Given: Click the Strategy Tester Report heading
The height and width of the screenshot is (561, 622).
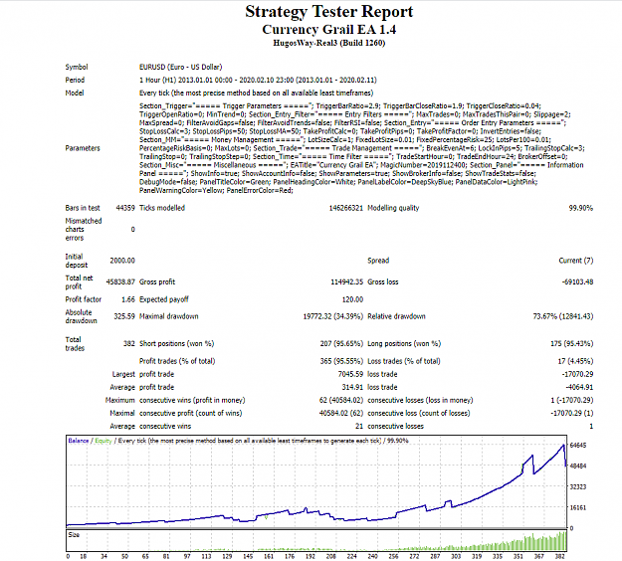Looking at the screenshot, I should 328,12.
